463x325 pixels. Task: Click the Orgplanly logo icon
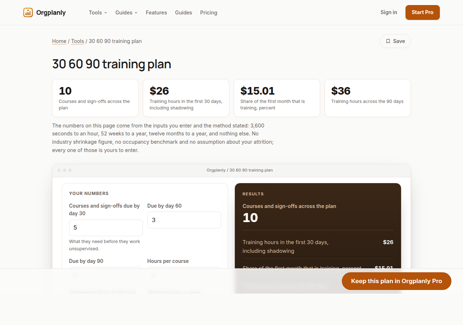pyautogui.click(x=28, y=13)
